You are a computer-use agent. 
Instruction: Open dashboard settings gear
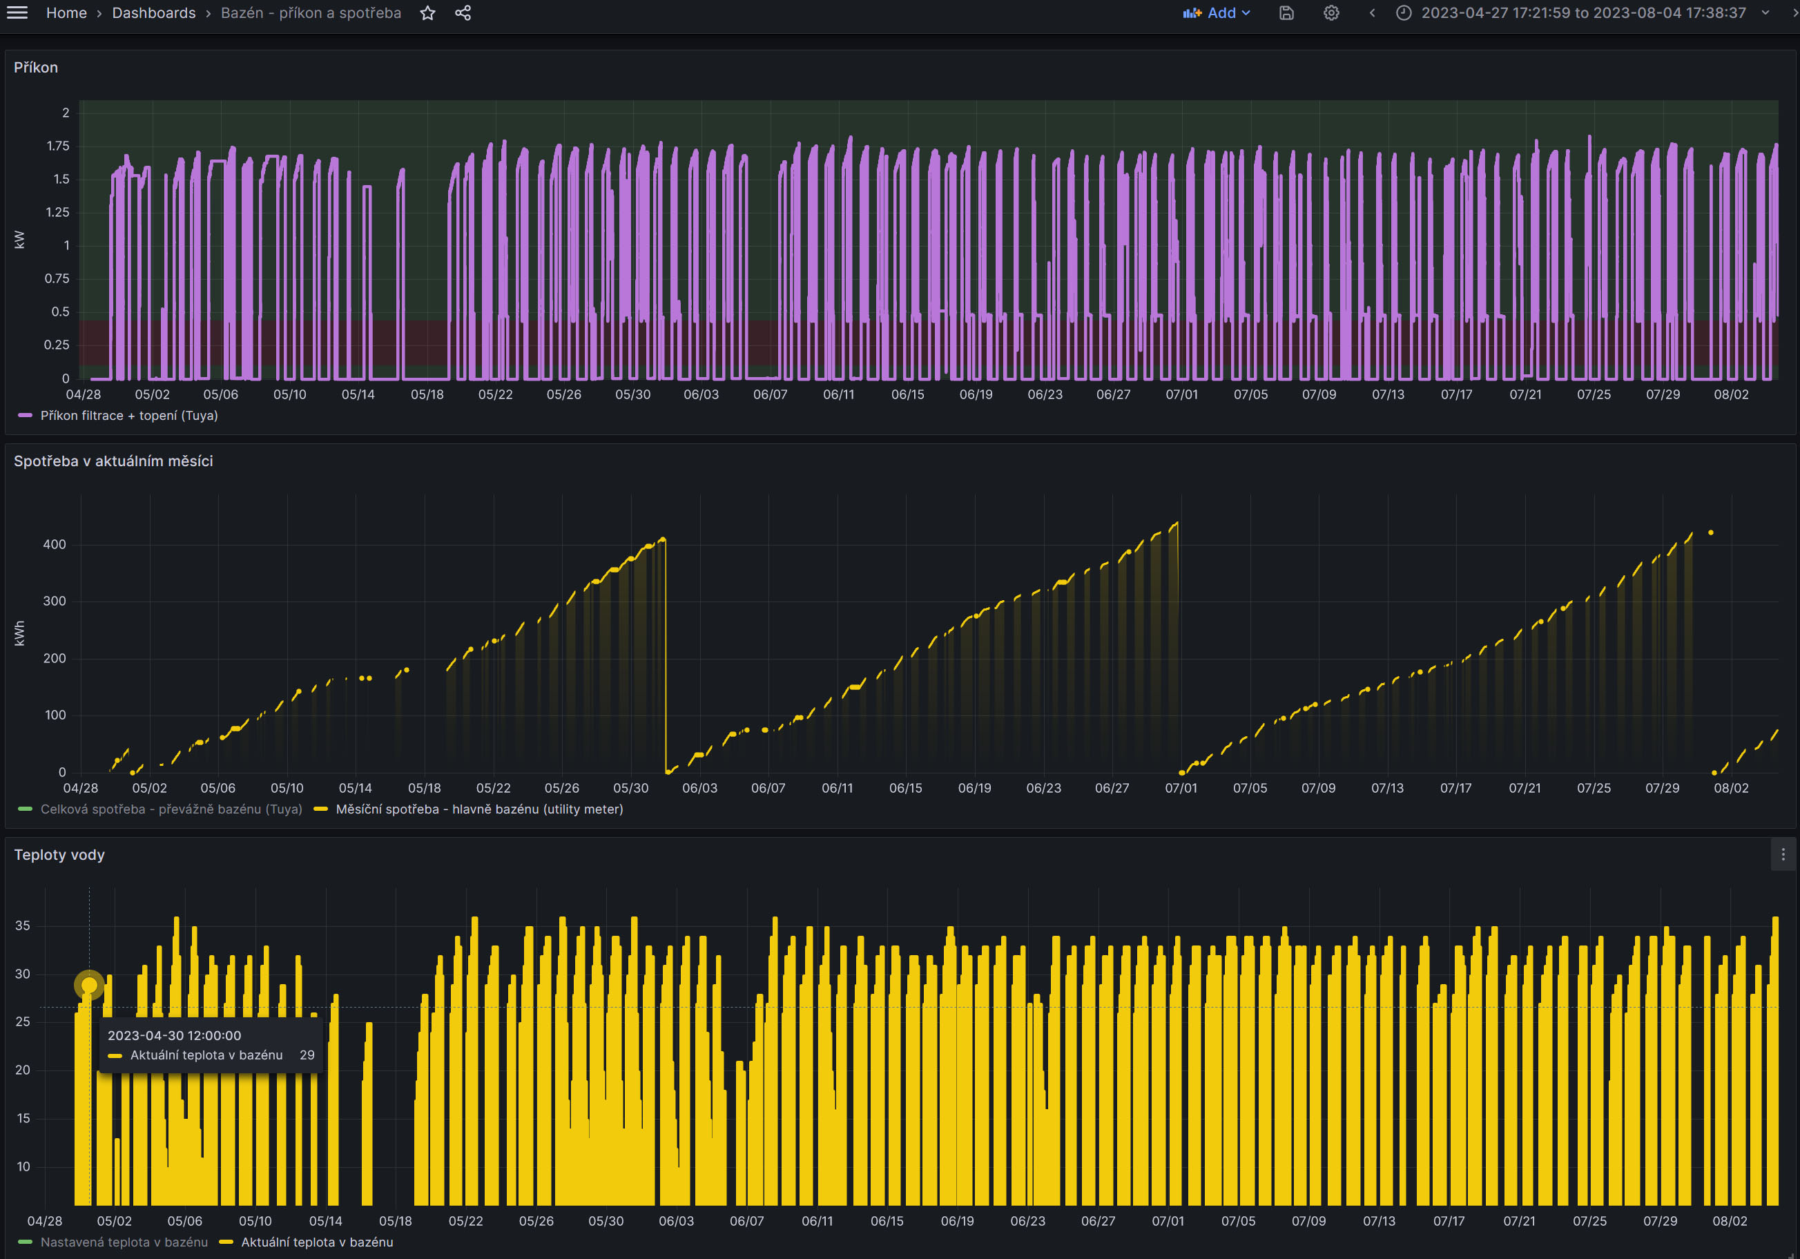pyautogui.click(x=1331, y=12)
